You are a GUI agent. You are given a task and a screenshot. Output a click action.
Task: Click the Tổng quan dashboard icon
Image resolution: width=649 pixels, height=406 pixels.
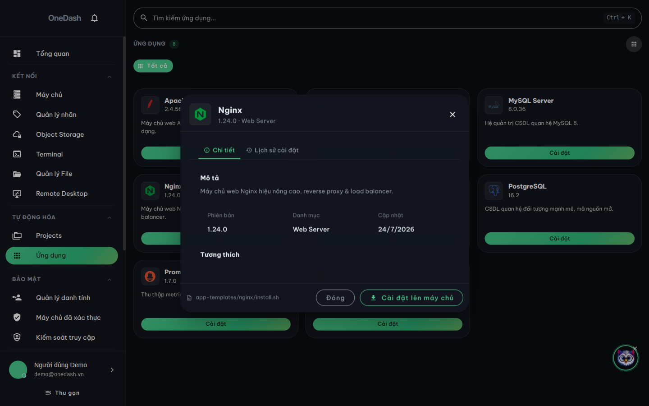coord(17,54)
